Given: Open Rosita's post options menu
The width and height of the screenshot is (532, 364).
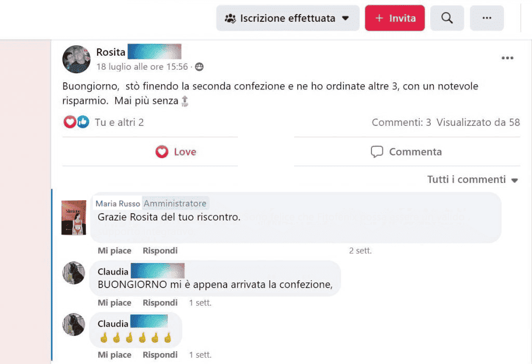Looking at the screenshot, I should 507,58.
